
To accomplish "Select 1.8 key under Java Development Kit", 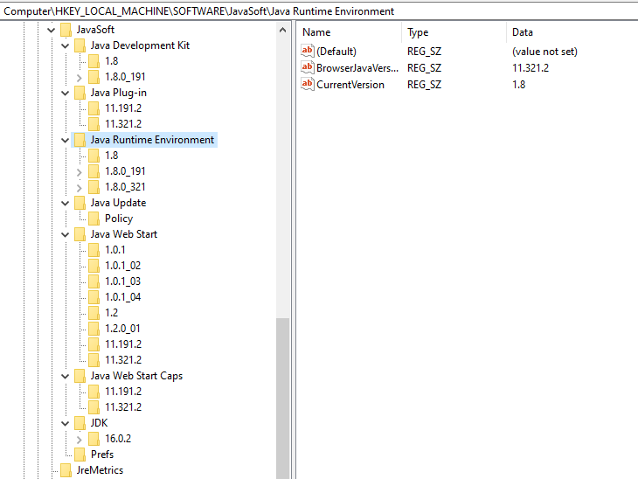I will (112, 61).
